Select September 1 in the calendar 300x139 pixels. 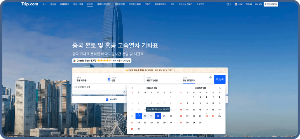[x=194, y=97]
